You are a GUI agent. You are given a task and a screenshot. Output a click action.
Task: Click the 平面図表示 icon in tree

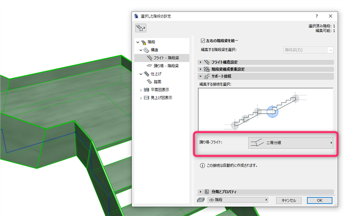click(147, 90)
